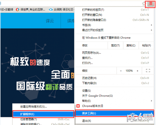The image size is (156, 125).
Task: Click the 粘贴(P) button
Action: 146,46
